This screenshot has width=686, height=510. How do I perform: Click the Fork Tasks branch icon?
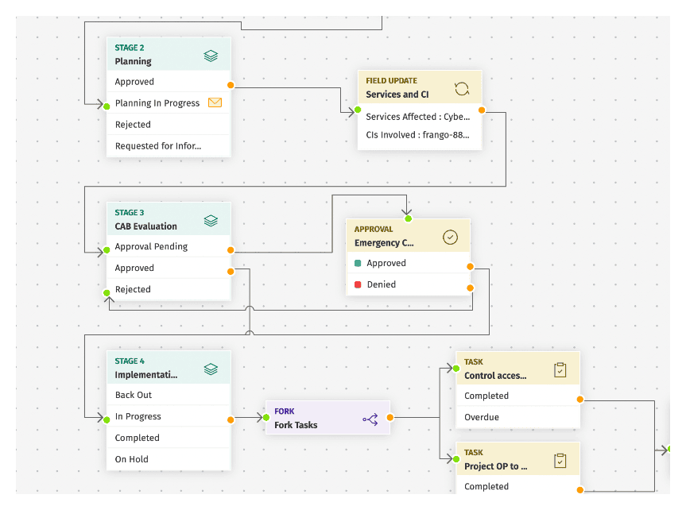(370, 419)
